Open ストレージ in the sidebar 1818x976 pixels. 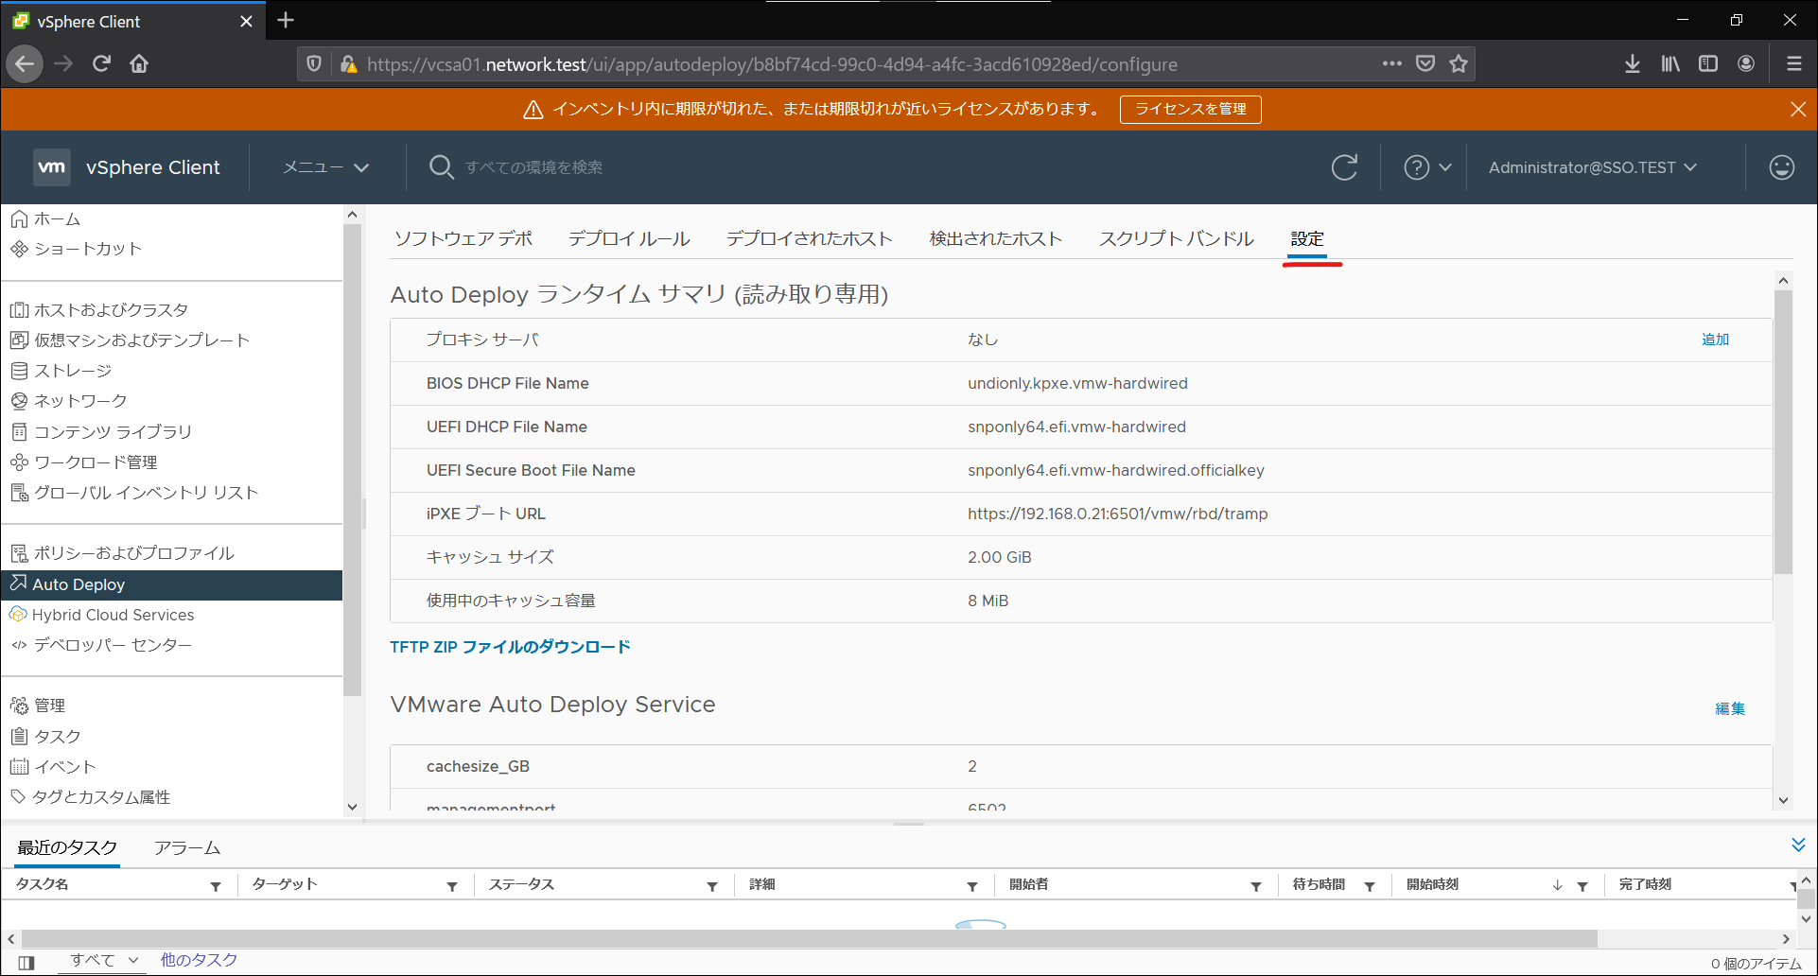pos(61,370)
